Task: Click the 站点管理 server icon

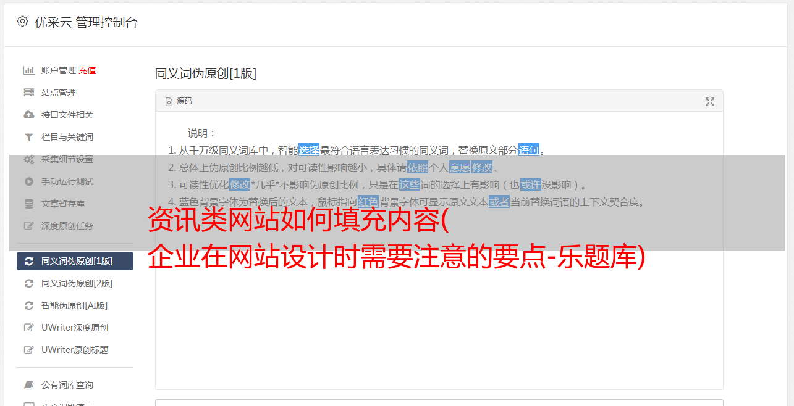Action: point(28,93)
